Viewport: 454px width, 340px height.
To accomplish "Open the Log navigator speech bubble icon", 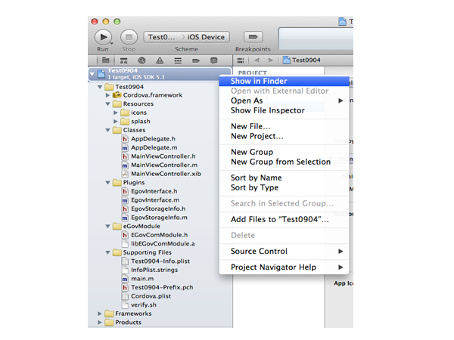I will [214, 60].
